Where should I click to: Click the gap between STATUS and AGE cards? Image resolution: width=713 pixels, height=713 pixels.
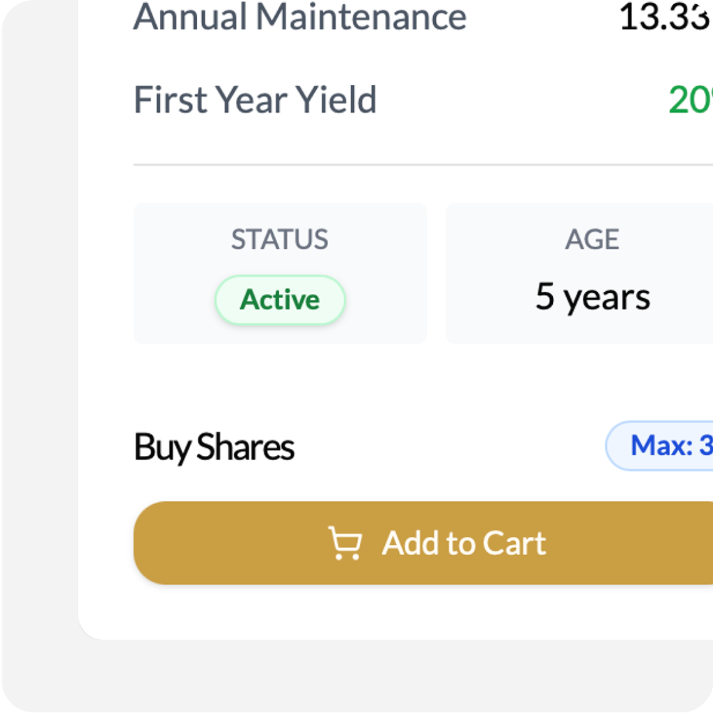(x=436, y=273)
